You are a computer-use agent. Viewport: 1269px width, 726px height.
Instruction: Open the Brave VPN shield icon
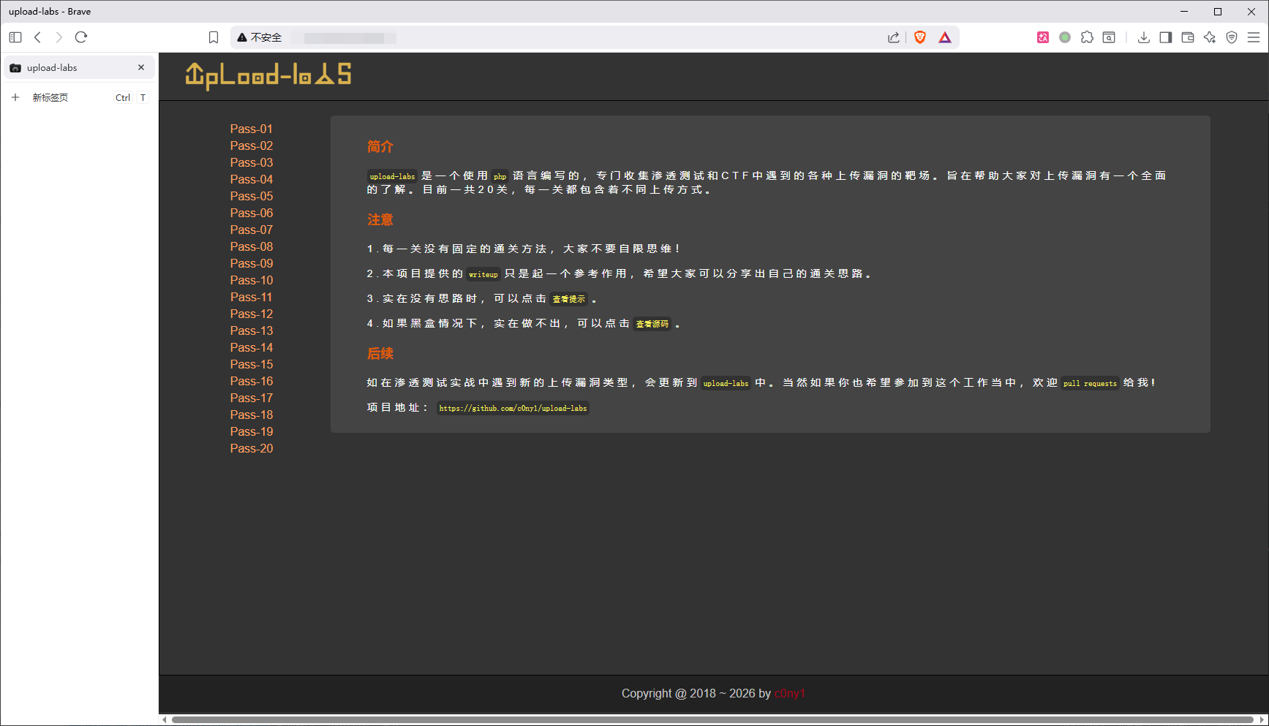(1232, 37)
